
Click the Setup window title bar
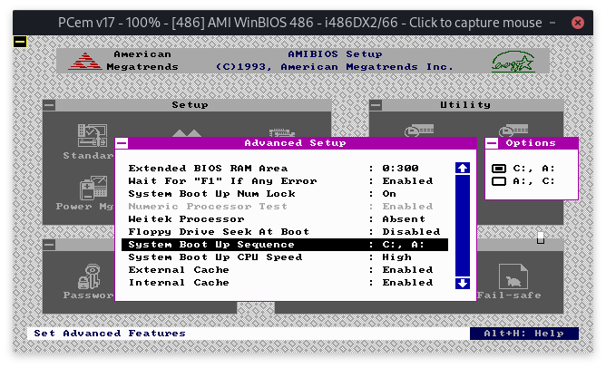[187, 105]
